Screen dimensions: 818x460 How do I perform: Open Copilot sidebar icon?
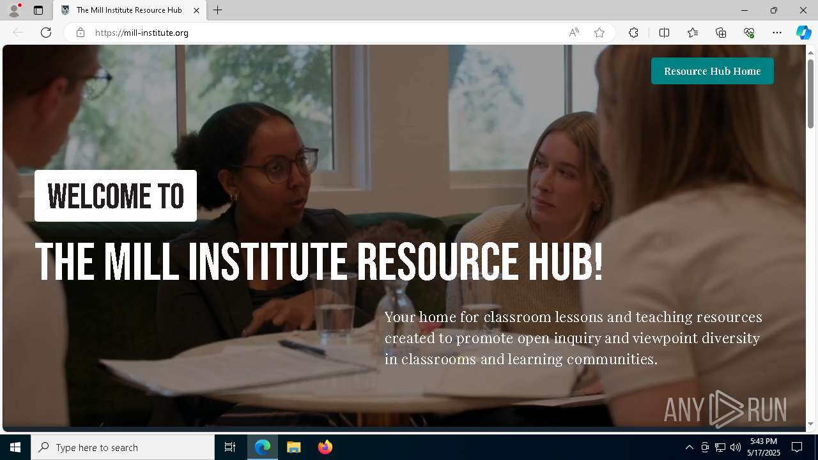click(803, 33)
